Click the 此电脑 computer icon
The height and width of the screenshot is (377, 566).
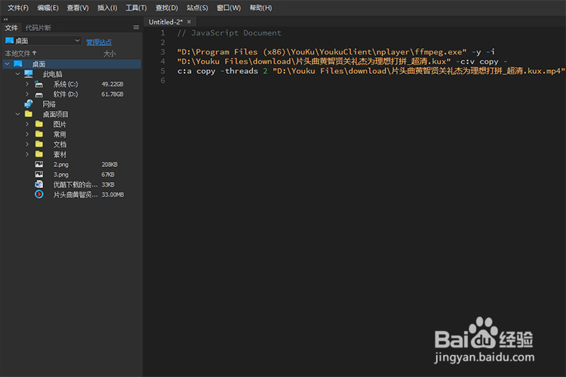click(x=29, y=74)
